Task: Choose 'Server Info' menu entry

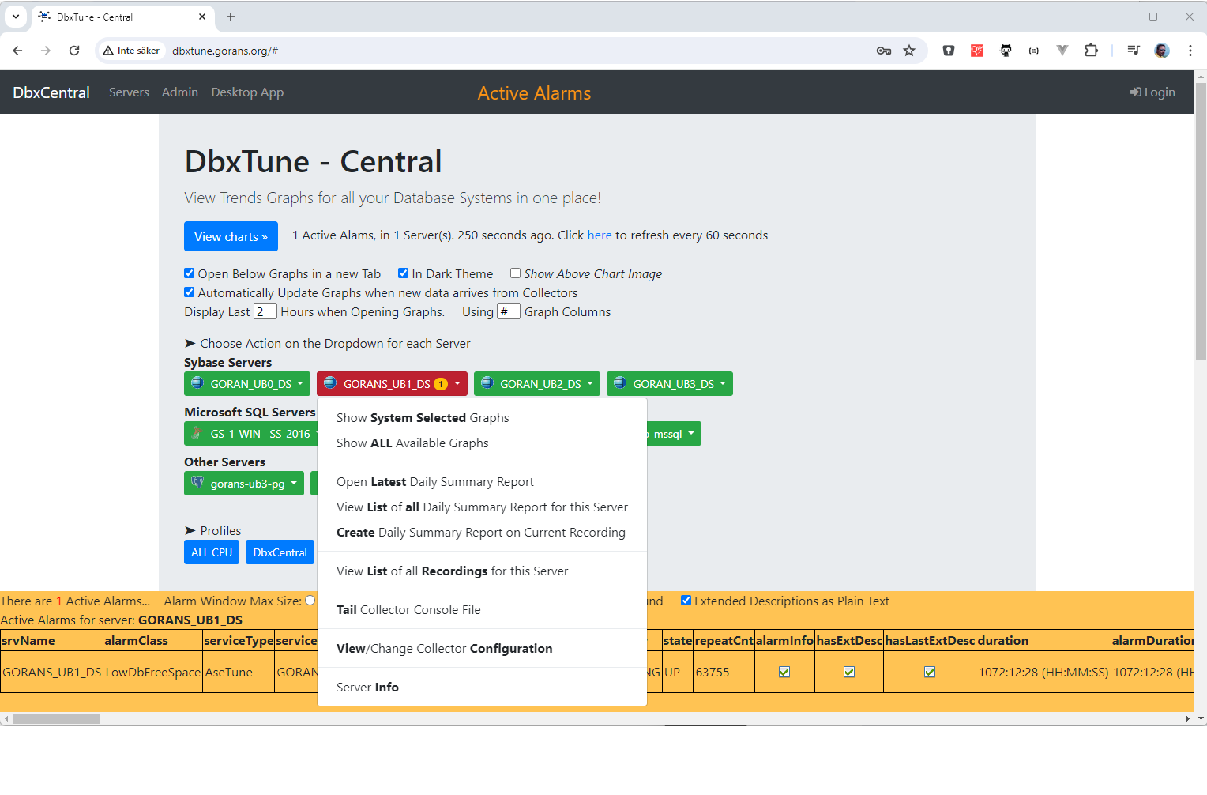Action: (x=482, y=687)
